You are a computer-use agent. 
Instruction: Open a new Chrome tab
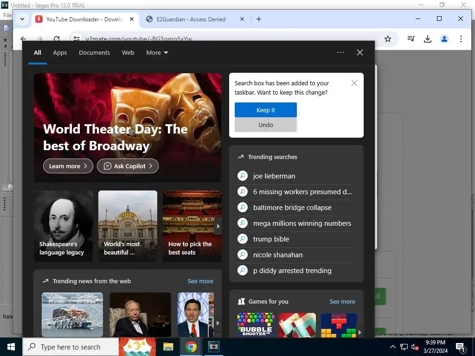(258, 19)
